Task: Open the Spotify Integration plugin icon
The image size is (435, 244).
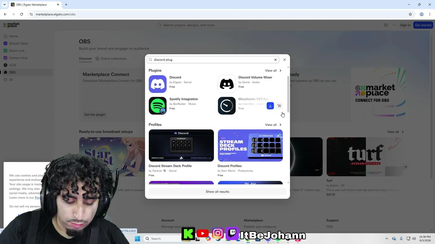Action: point(158,106)
